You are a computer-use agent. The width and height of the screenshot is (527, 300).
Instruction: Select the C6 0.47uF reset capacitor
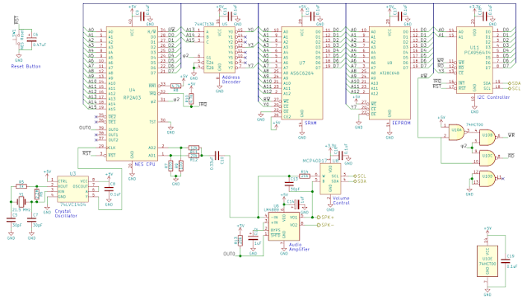click(31, 40)
